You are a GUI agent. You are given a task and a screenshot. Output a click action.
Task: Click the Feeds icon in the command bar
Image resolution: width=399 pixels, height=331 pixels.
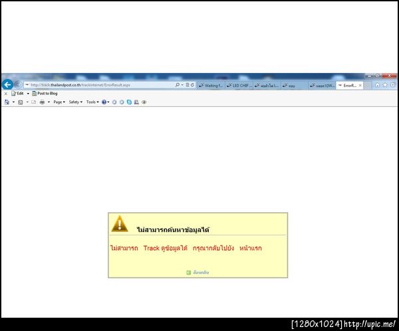(21, 102)
